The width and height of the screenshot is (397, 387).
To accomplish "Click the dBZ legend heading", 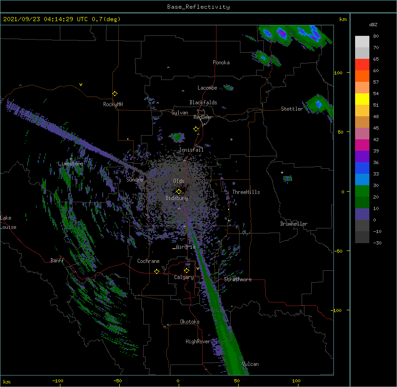I will (373, 24).
